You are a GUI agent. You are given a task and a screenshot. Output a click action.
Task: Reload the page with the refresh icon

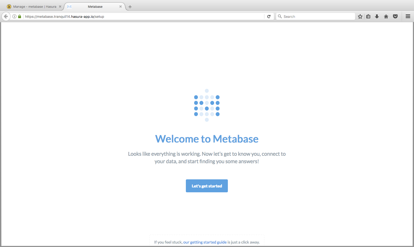[269, 16]
